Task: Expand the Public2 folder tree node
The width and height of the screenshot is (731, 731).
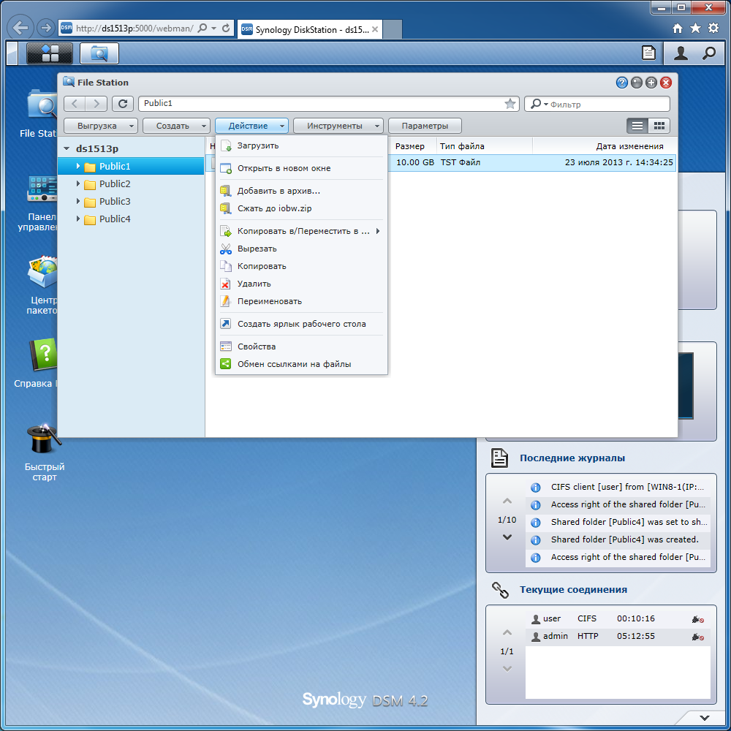Action: tap(78, 183)
